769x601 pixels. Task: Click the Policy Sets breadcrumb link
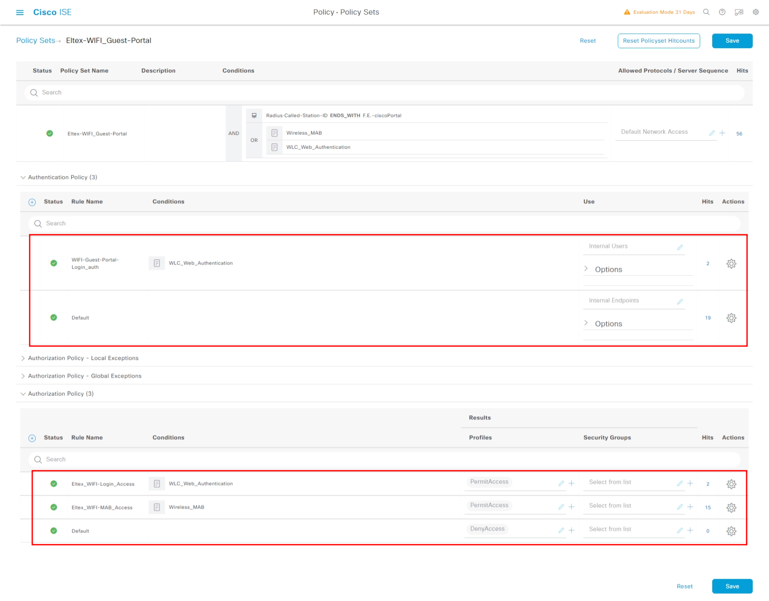[36, 40]
